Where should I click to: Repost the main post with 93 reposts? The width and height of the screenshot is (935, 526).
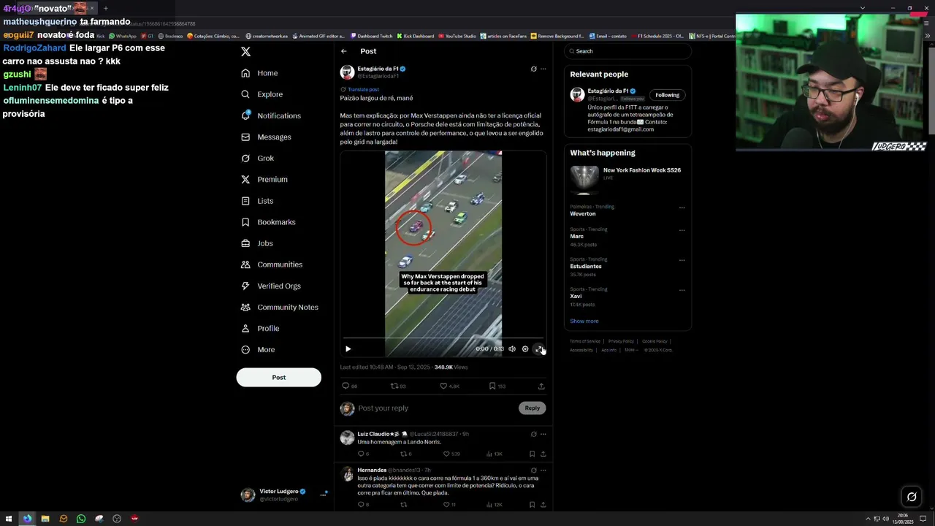point(394,386)
